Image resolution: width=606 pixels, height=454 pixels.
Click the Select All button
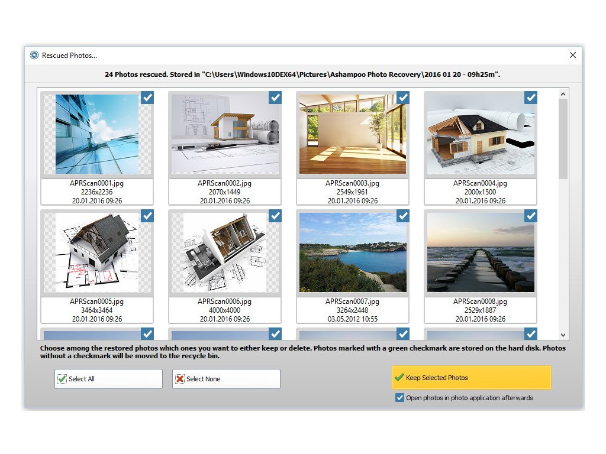pyautogui.click(x=108, y=379)
